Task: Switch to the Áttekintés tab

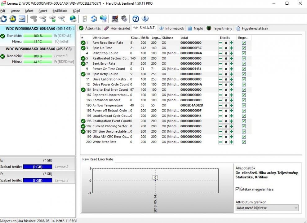Action: (90, 28)
